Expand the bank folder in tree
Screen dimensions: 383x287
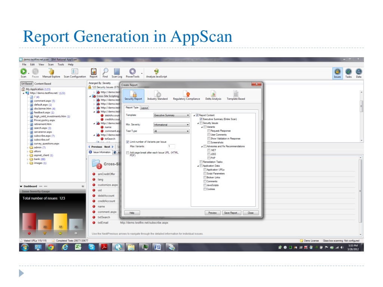coord(27,159)
